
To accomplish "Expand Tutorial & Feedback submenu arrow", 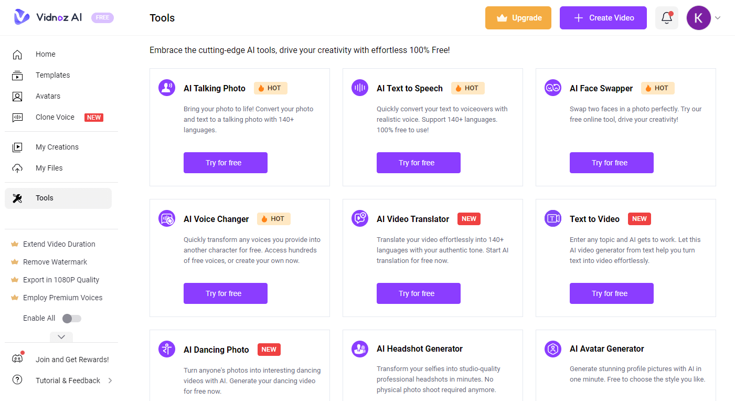I will click(x=110, y=381).
